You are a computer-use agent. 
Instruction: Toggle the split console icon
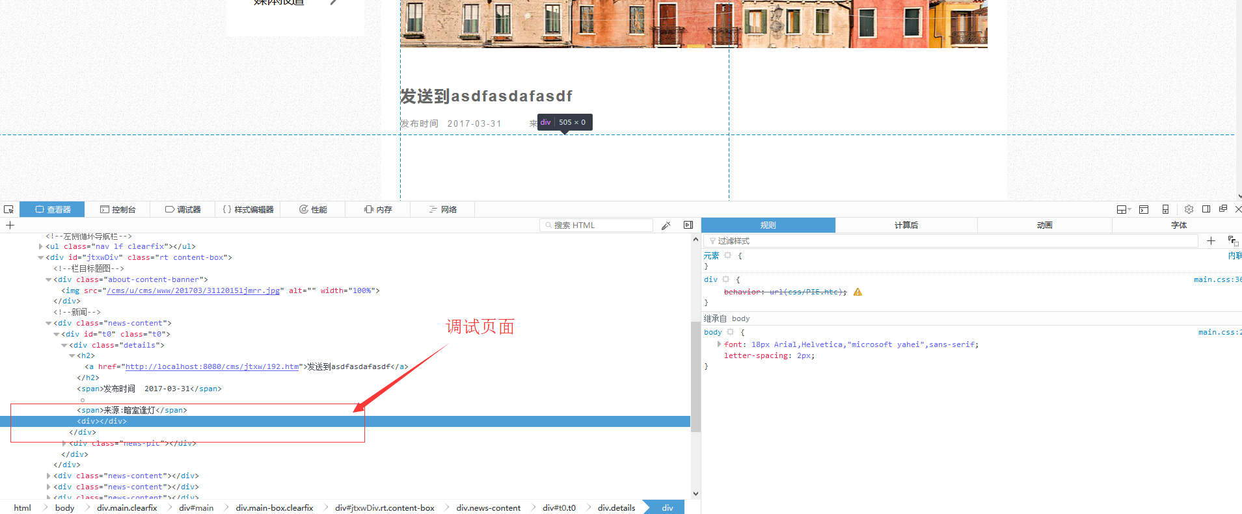click(x=1144, y=209)
